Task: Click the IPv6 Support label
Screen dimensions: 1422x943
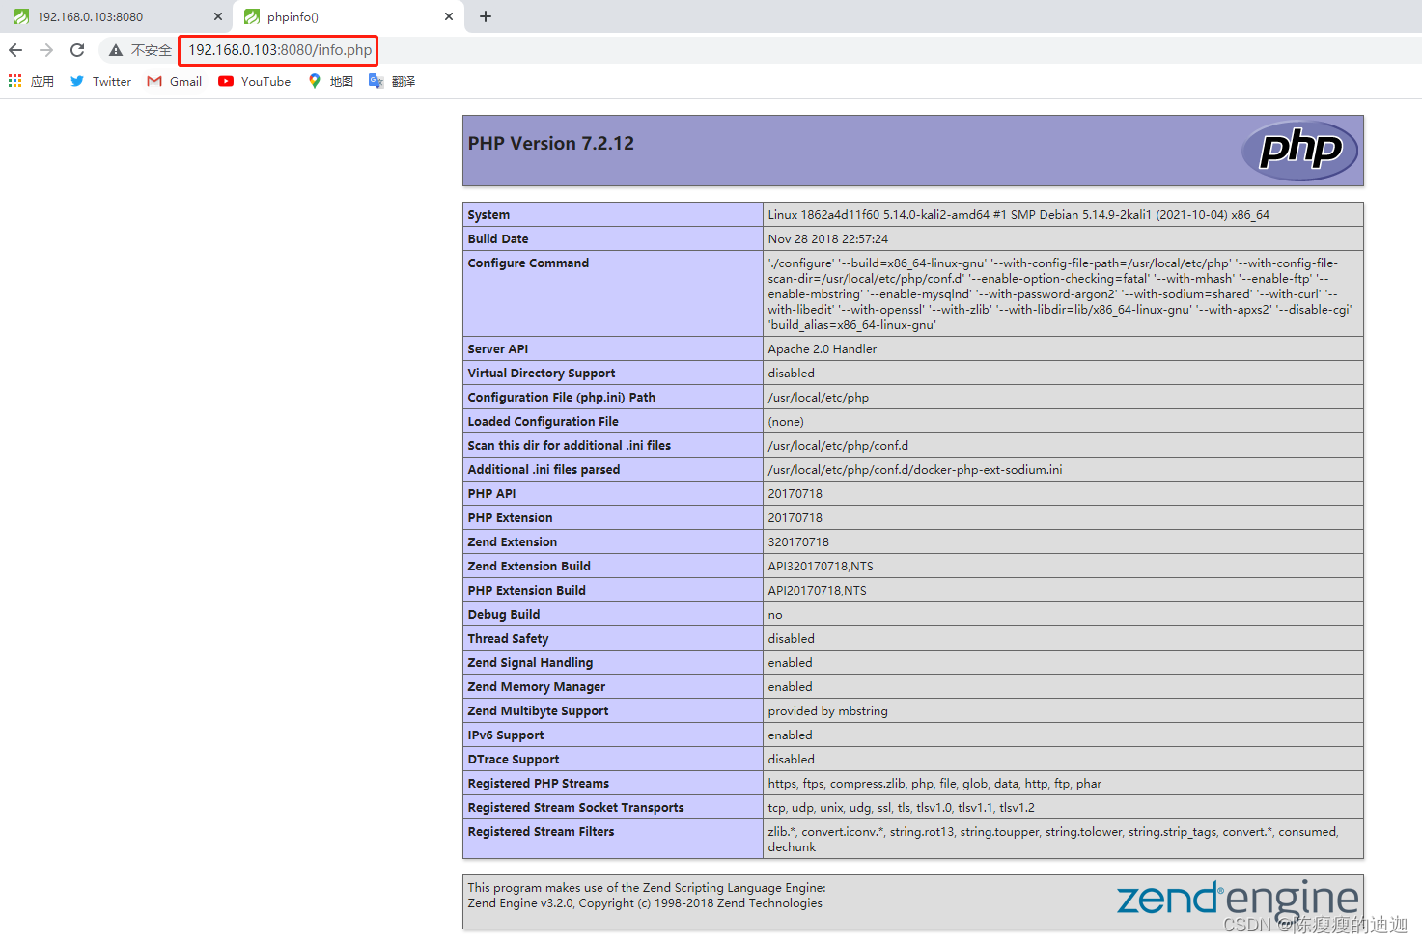Action: coord(506,735)
